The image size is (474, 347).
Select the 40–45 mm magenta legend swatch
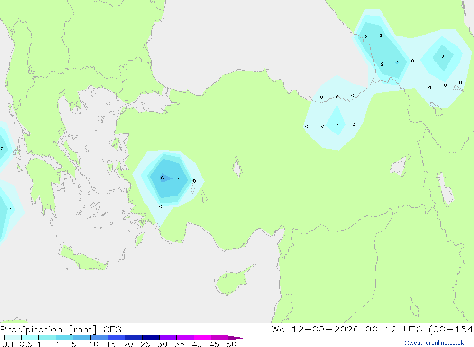point(202,338)
